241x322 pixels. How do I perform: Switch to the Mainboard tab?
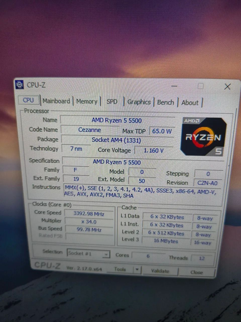(56, 101)
